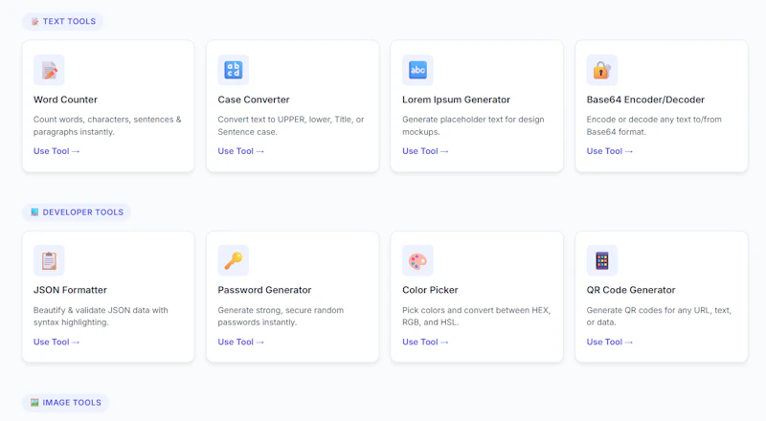Click description 'Generate placeholder text for design mockups.'

[x=473, y=125]
